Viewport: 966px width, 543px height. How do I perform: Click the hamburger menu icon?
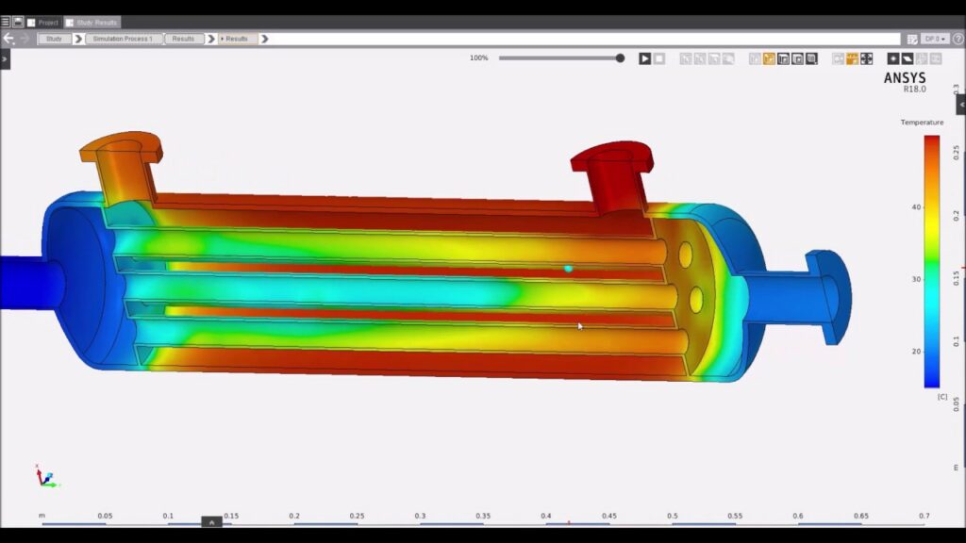pyautogui.click(x=6, y=22)
